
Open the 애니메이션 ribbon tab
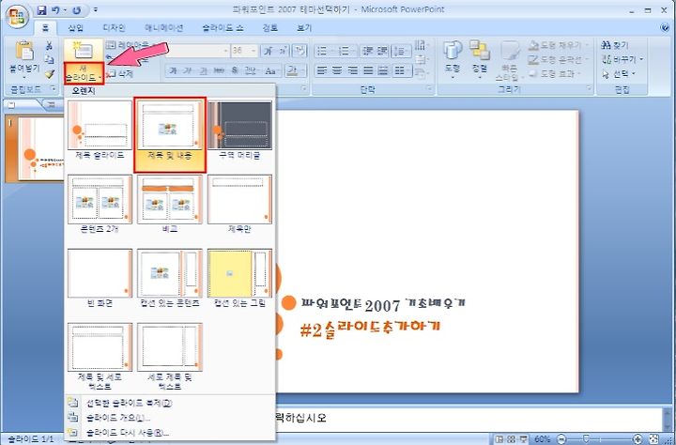163,28
